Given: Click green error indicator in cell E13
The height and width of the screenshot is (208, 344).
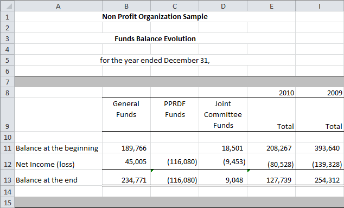Looking at the screenshot, I should 249,171.
